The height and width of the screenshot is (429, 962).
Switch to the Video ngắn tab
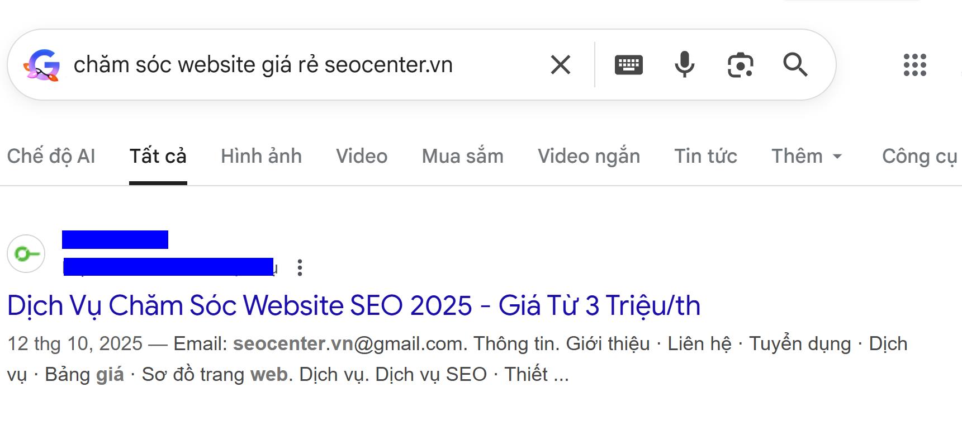[x=589, y=157]
